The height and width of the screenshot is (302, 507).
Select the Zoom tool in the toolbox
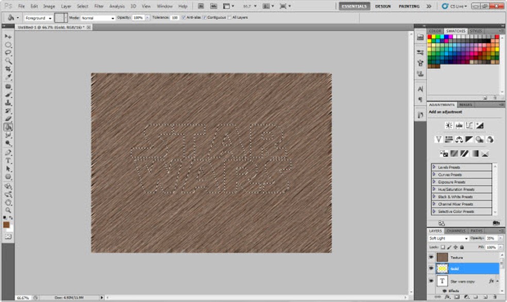8,210
